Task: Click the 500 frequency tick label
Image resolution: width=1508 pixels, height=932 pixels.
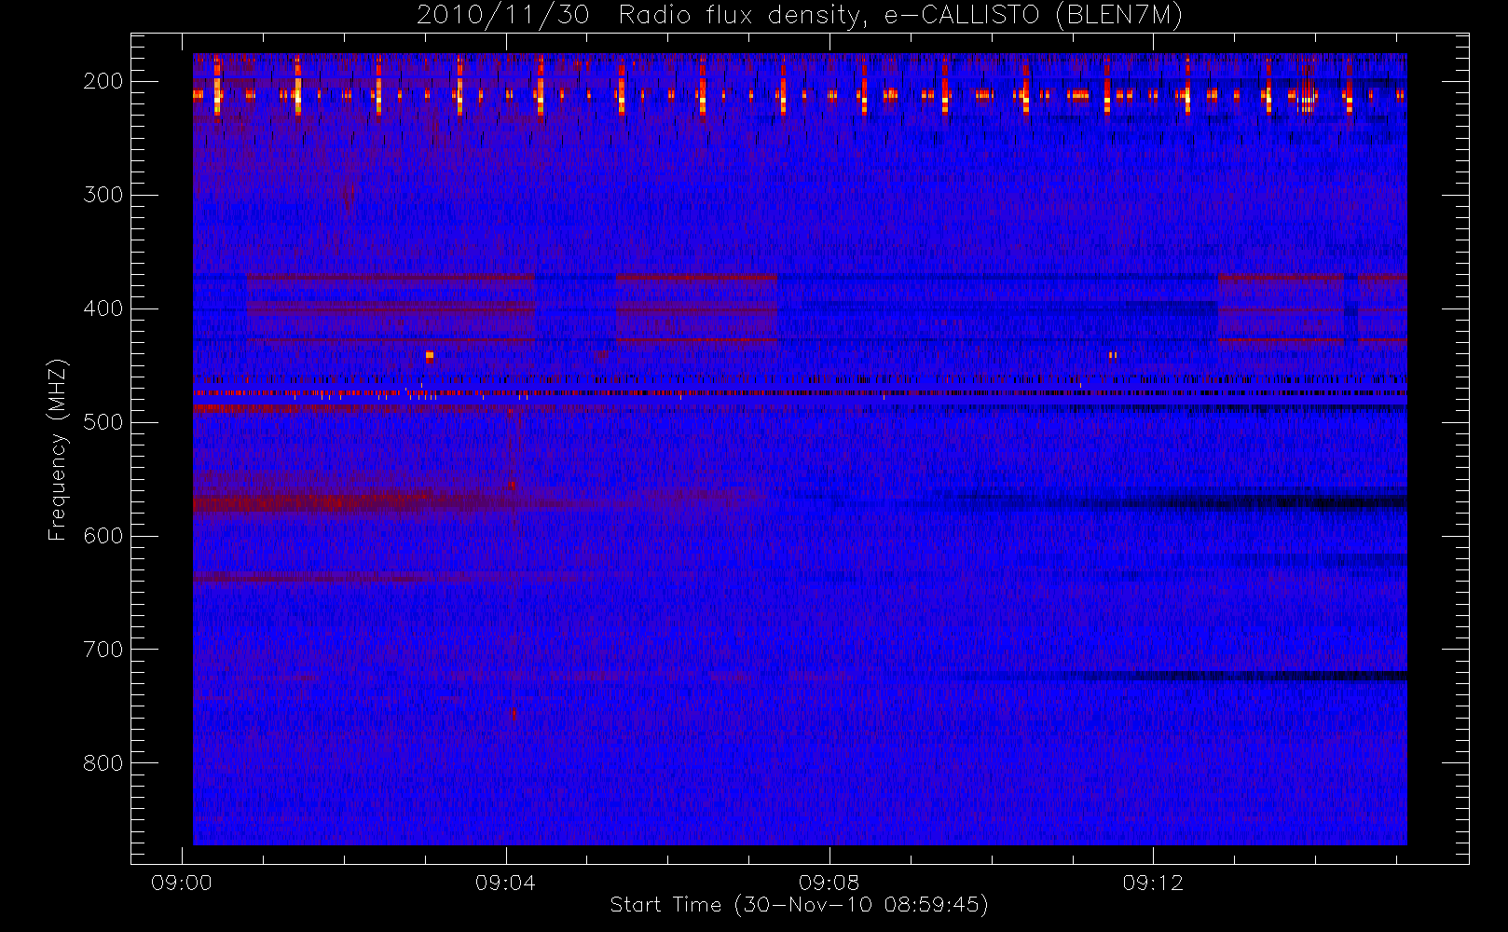Action: click(x=103, y=422)
